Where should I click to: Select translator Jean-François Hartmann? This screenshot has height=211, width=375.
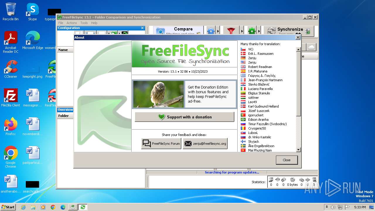click(x=265, y=80)
